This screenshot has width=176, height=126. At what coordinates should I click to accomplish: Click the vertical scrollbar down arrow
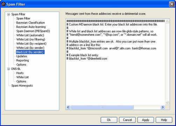(x=167, y=103)
